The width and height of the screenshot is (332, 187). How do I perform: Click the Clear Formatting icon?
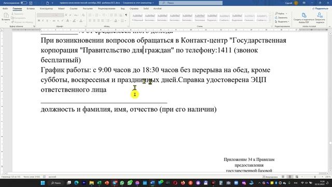tap(83, 15)
